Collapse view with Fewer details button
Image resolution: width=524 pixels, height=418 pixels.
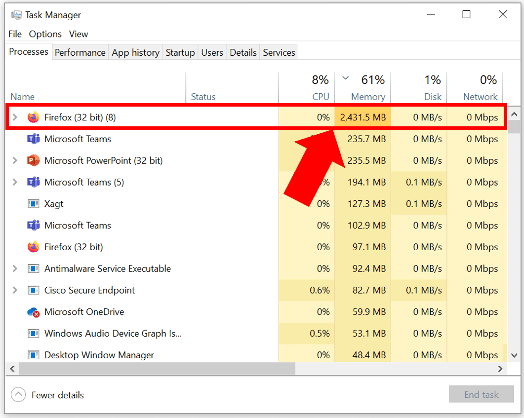(x=47, y=395)
